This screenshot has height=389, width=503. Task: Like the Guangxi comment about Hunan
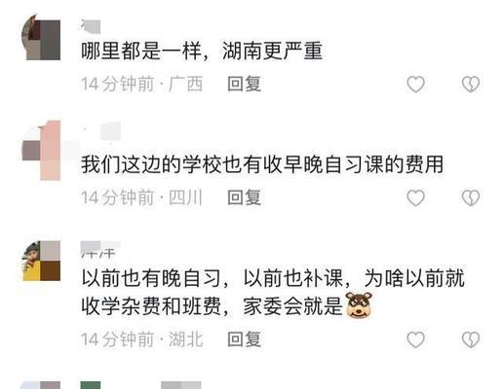click(x=415, y=84)
